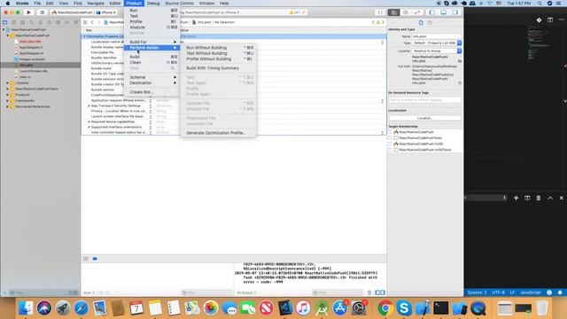Screen dimensions: 567x319
Task: Click UTF-8 encoding in the VS Code status bar
Action: tap(498, 292)
